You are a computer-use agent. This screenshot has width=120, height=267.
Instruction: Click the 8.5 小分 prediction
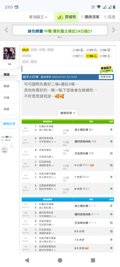click(79, 231)
